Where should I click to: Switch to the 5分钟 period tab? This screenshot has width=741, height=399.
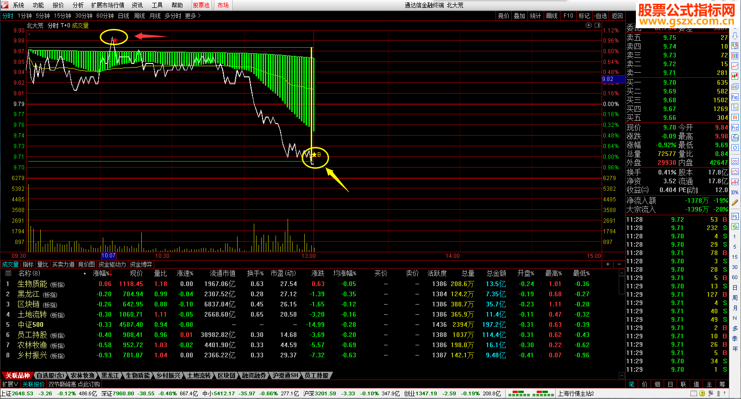pyautogui.click(x=43, y=16)
